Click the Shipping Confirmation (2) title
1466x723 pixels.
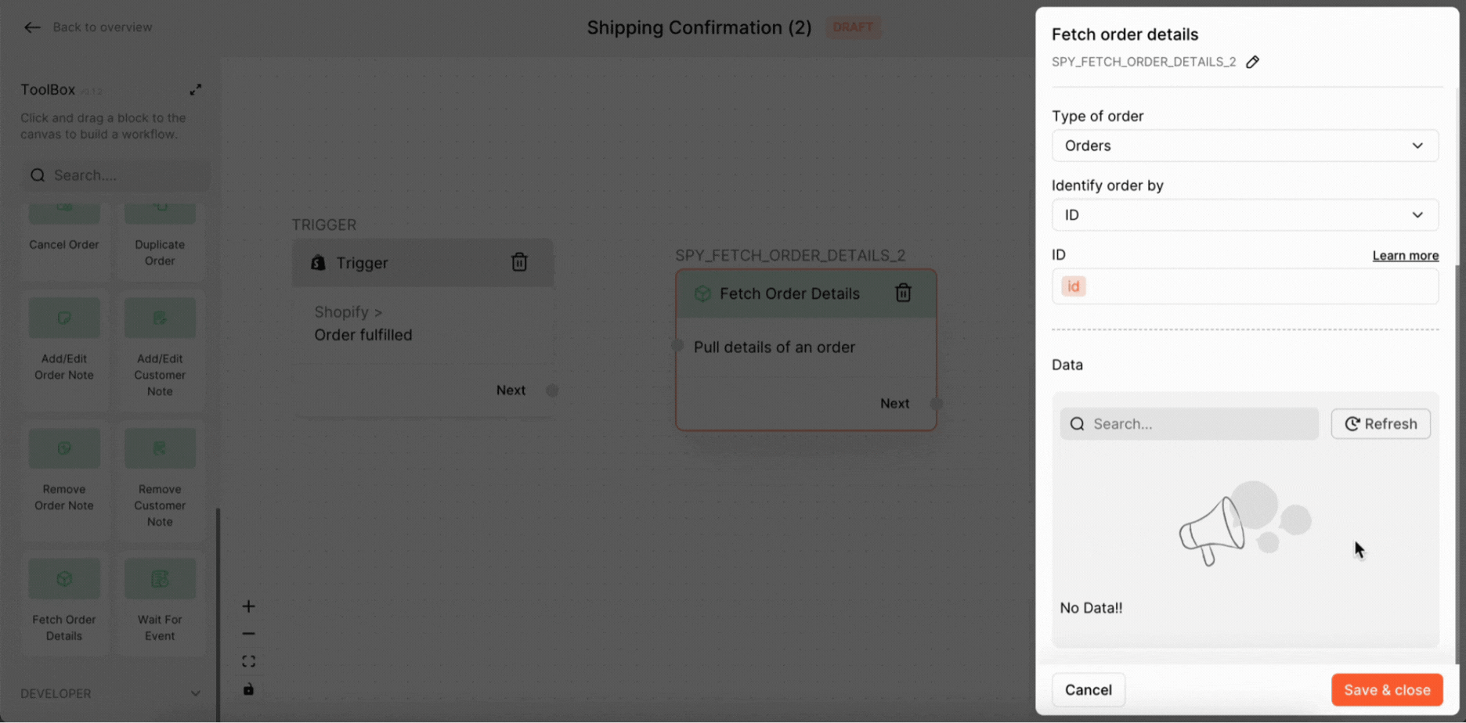tap(699, 28)
